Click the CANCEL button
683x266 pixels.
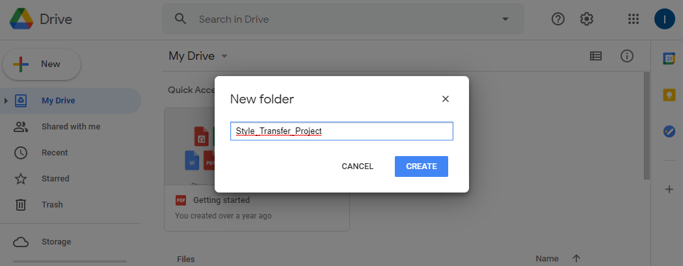tap(357, 166)
